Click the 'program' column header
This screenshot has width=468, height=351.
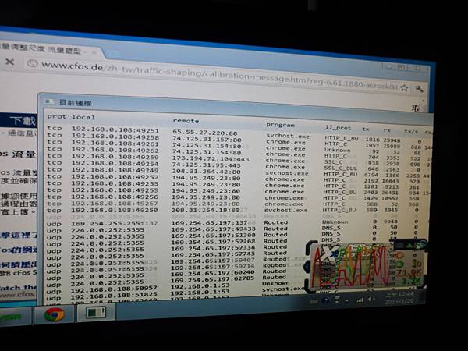280,125
